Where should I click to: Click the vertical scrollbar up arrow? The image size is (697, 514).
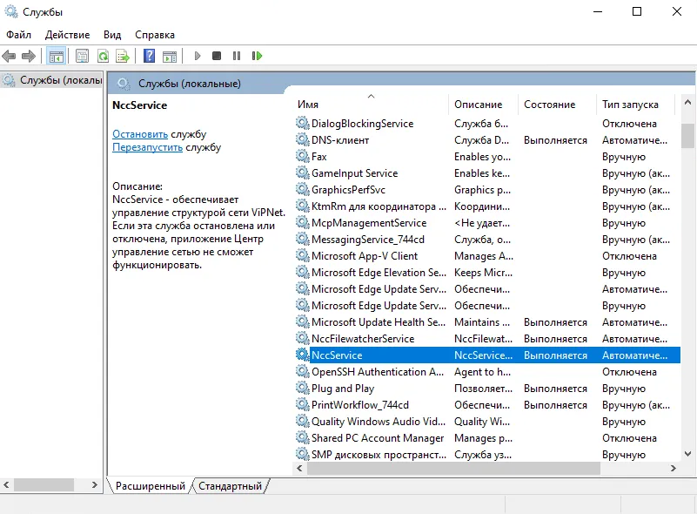pos(687,102)
